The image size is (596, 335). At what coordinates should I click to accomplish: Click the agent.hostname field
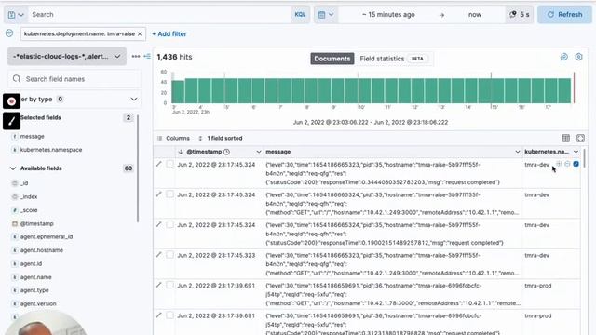pos(41,250)
